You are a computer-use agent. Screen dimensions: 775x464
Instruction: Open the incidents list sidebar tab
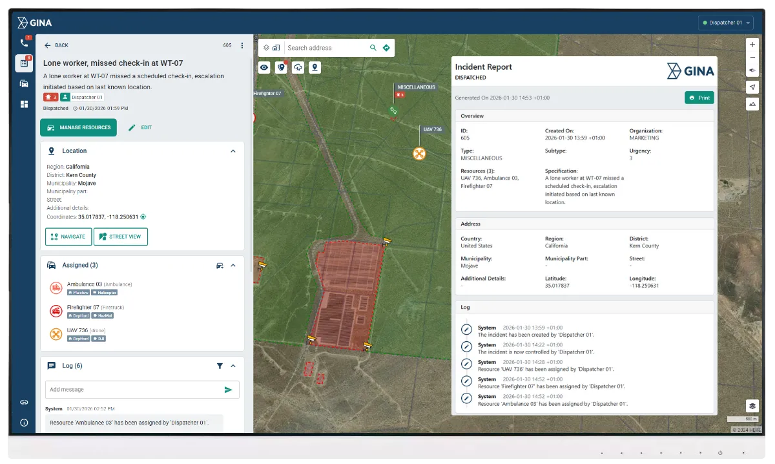click(x=24, y=63)
